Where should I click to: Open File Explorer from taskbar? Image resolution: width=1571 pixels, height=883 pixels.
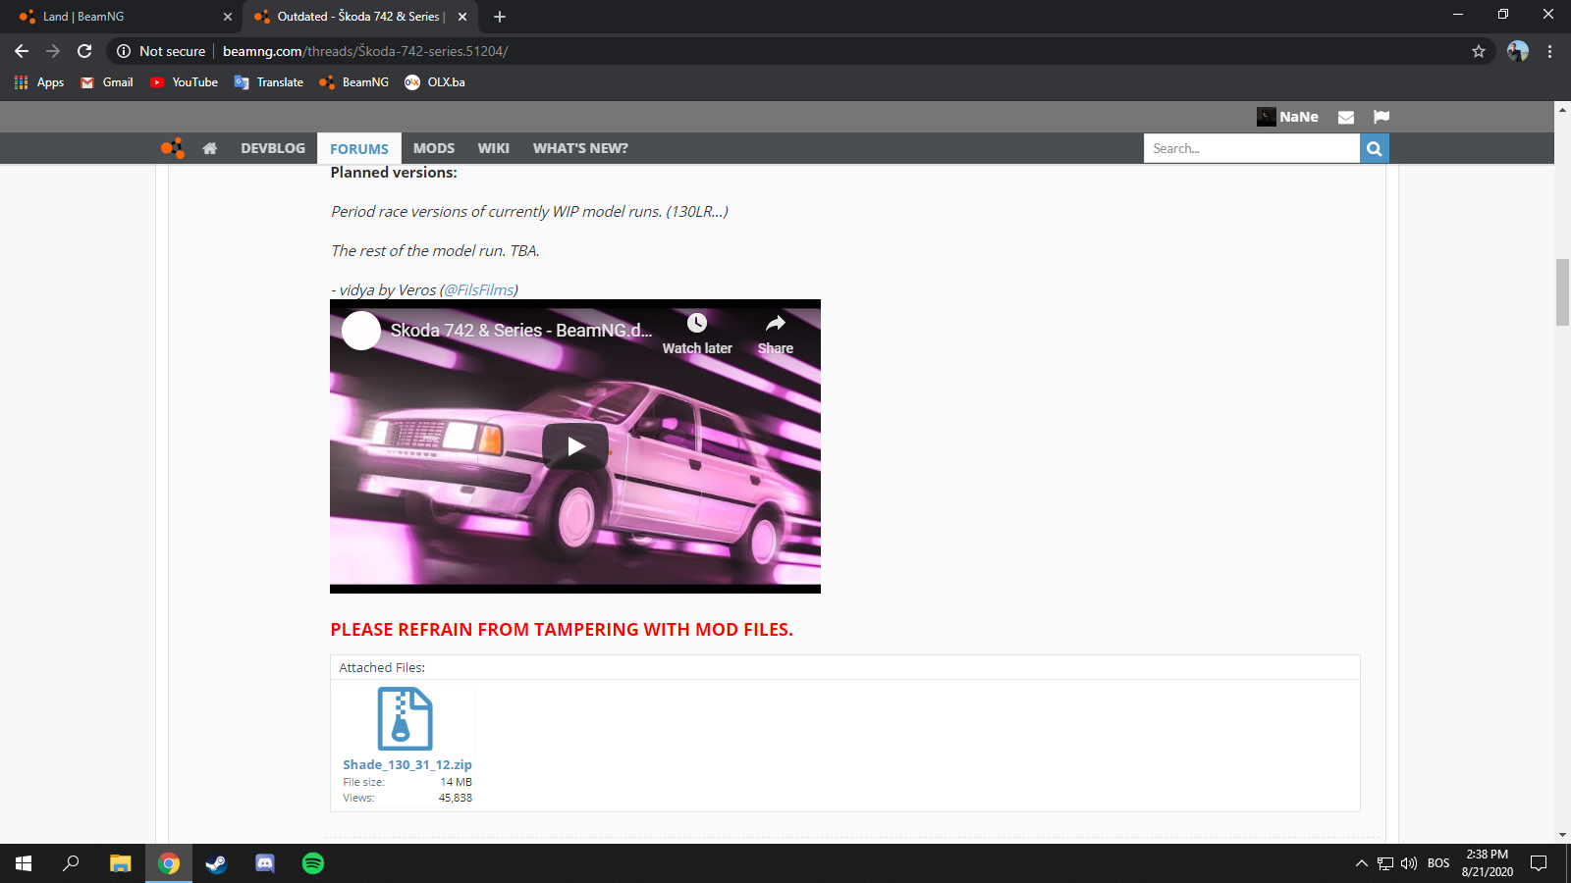(120, 863)
